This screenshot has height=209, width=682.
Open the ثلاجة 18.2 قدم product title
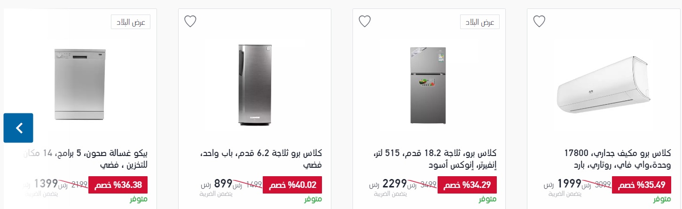click(435, 159)
